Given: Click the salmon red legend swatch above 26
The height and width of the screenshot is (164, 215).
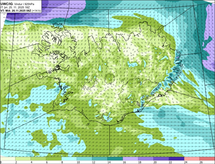Looking at the screenshot, I should (x=207, y=159).
